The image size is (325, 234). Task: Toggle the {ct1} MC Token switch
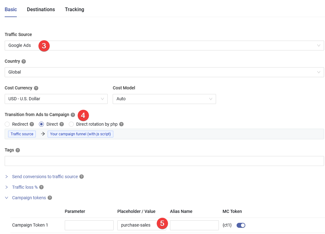click(x=241, y=225)
